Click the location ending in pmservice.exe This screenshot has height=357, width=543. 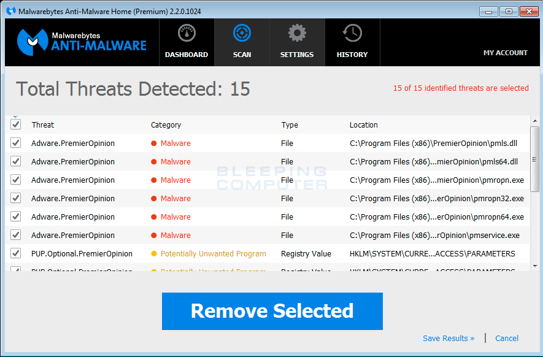(x=434, y=235)
